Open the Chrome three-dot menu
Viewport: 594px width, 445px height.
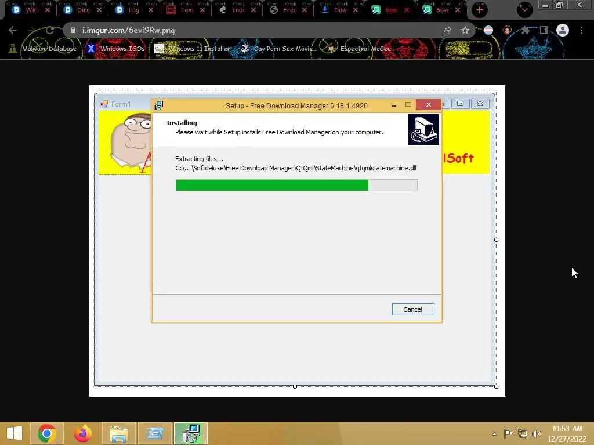(581, 30)
